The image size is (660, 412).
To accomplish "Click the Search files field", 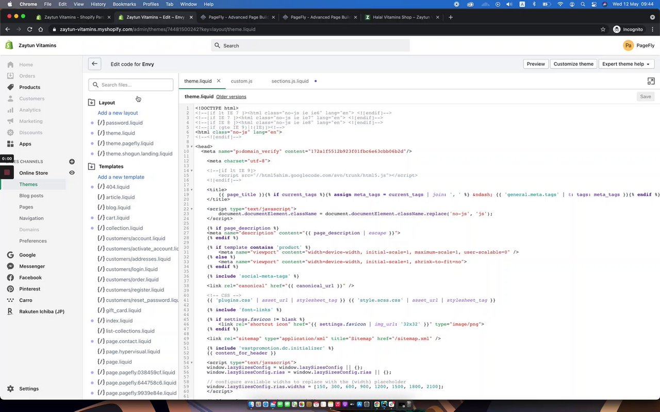I will tap(131, 85).
